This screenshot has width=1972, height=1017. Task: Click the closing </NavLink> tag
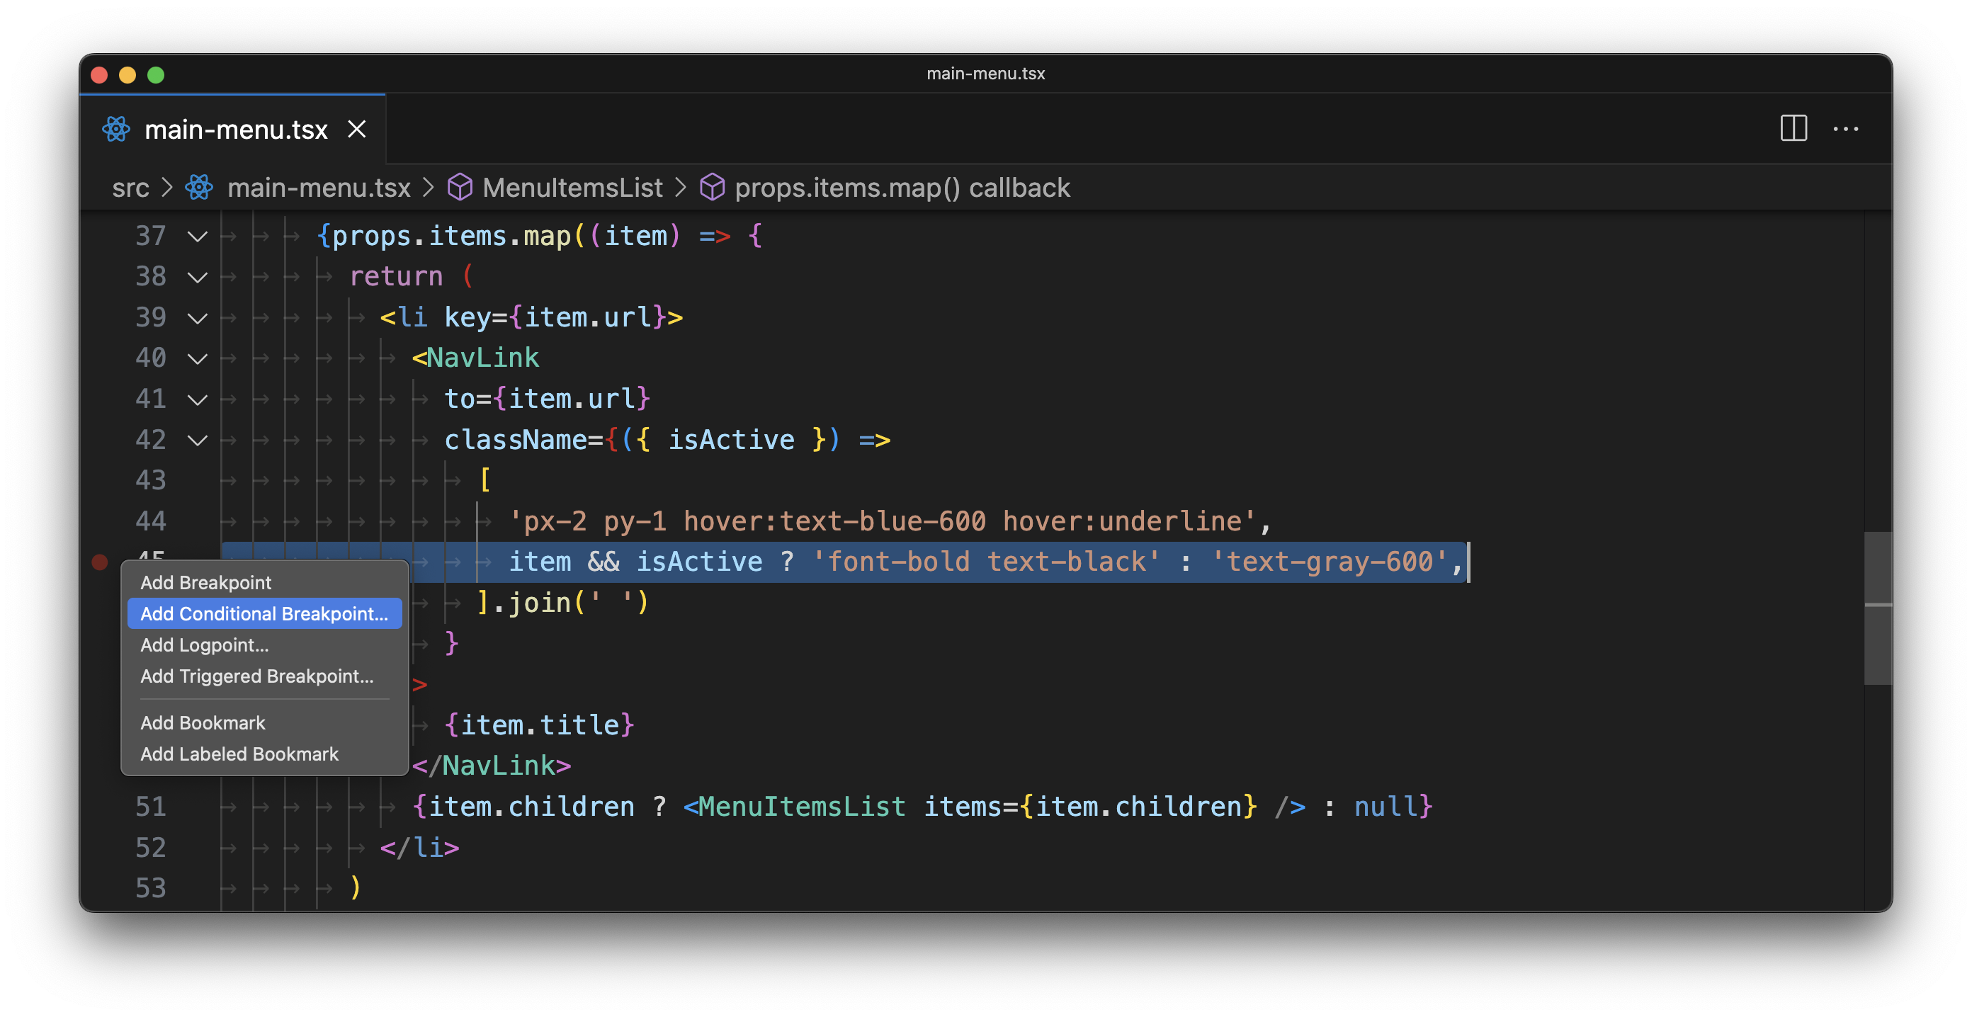[x=492, y=766]
